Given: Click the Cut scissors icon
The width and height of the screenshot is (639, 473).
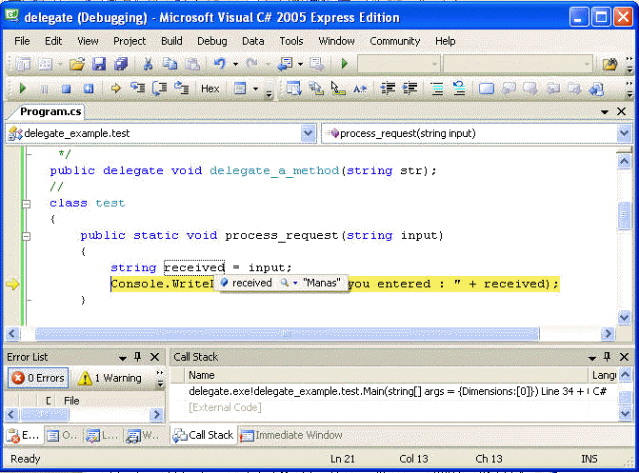Looking at the screenshot, I should 148,64.
